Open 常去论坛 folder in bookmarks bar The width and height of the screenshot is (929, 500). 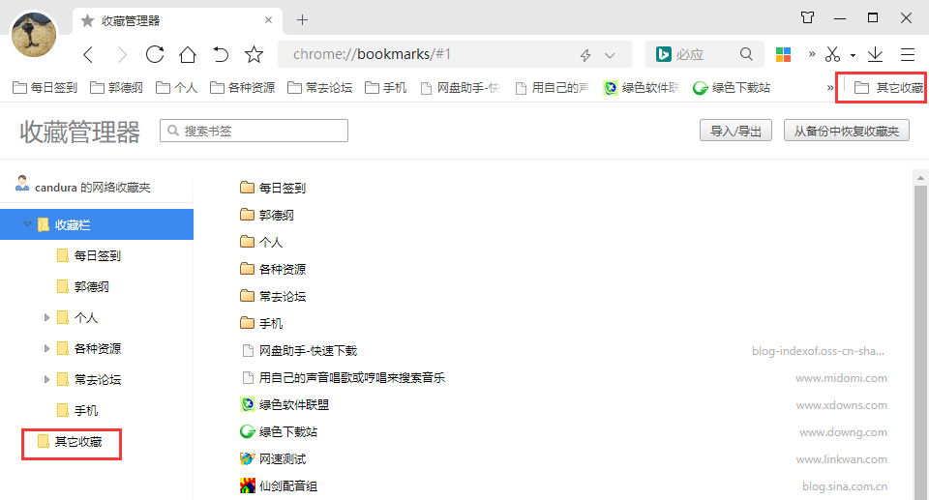click(320, 88)
